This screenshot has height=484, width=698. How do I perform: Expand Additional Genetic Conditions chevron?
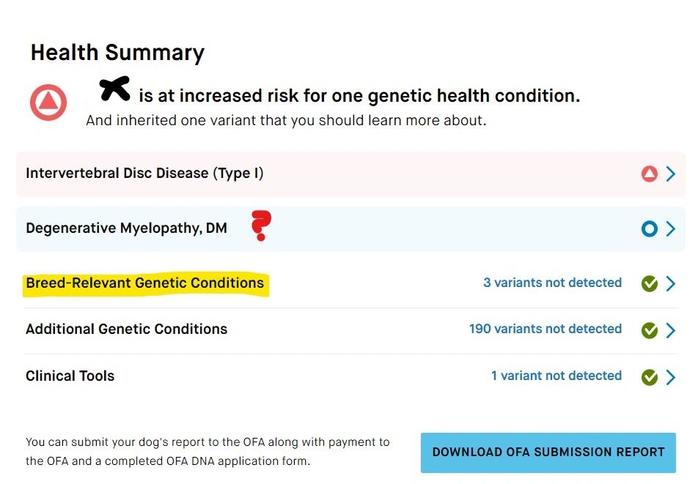tap(670, 330)
